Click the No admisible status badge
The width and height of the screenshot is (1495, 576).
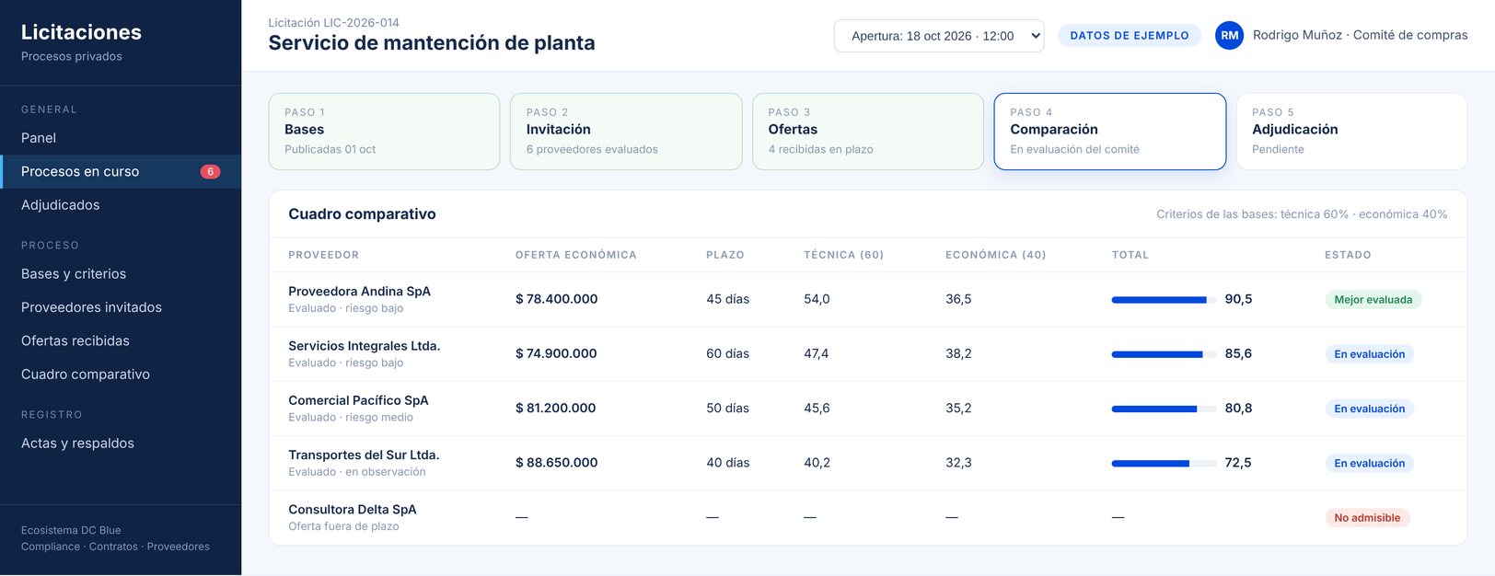click(1367, 518)
